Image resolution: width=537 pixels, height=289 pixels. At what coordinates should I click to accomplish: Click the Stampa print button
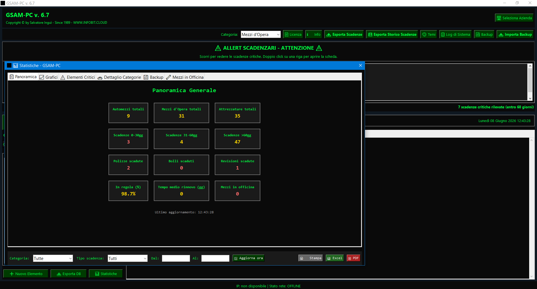pyautogui.click(x=310, y=258)
